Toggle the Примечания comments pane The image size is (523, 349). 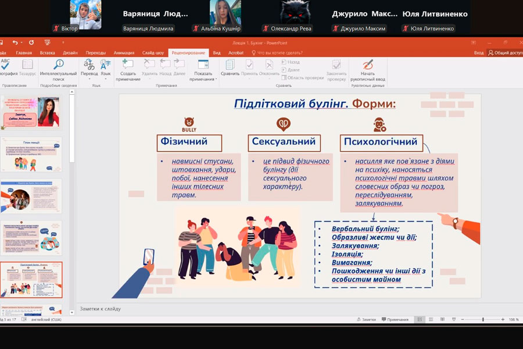coord(394,319)
